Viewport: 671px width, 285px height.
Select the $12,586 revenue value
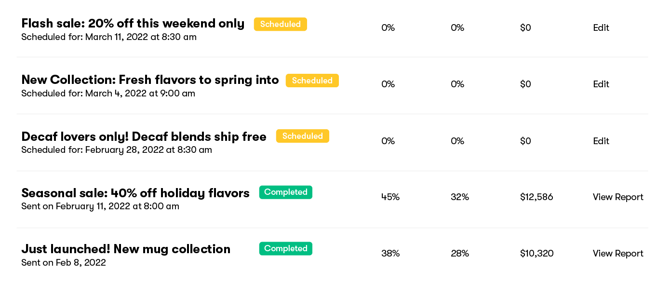tap(537, 197)
